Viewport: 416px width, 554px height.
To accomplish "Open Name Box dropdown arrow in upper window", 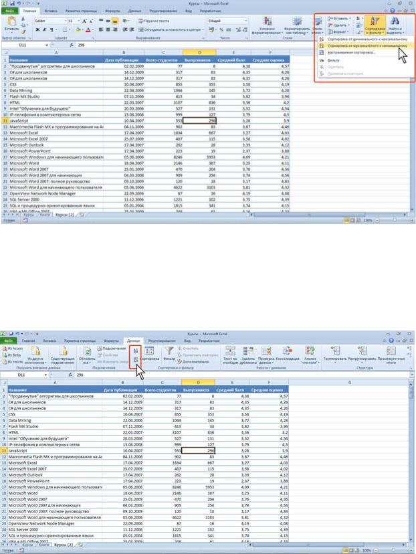I will (x=47, y=45).
